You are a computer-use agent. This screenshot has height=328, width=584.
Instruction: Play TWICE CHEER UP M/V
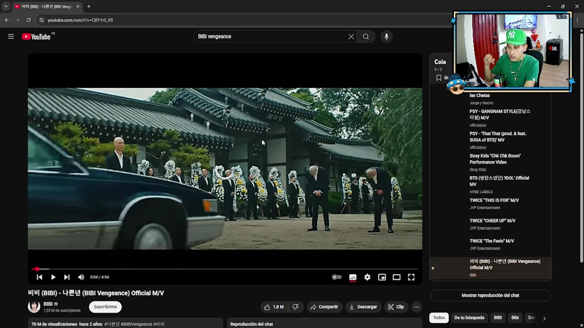coord(490,224)
